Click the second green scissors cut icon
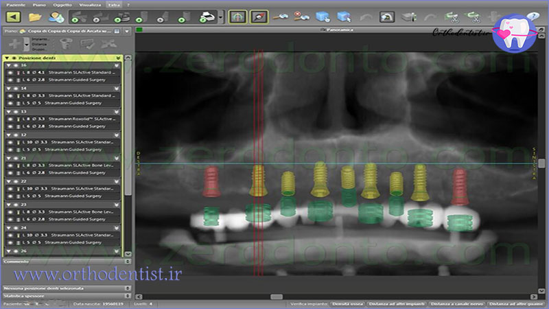The image size is (549, 309). tap(472, 16)
